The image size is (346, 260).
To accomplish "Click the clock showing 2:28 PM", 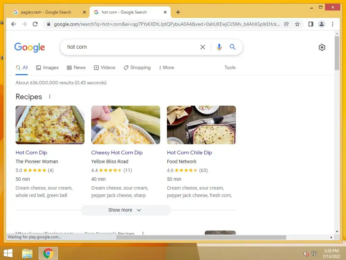I will [331, 251].
